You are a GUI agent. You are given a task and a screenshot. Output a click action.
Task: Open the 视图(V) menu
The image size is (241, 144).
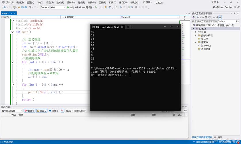click(30, 3)
